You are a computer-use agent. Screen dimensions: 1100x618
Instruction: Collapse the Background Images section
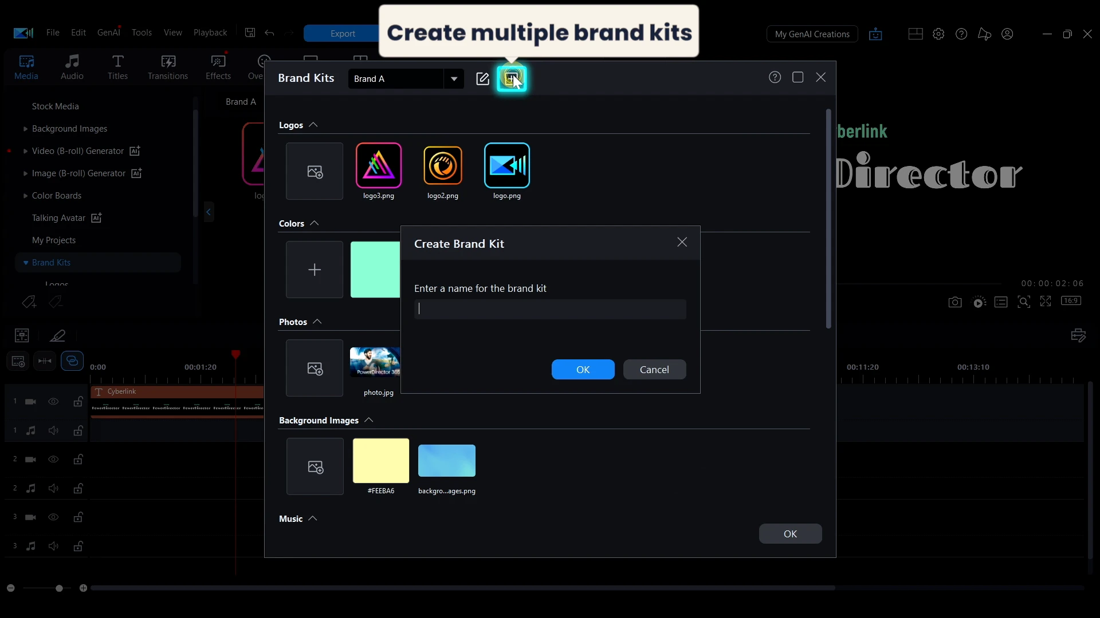(x=369, y=420)
